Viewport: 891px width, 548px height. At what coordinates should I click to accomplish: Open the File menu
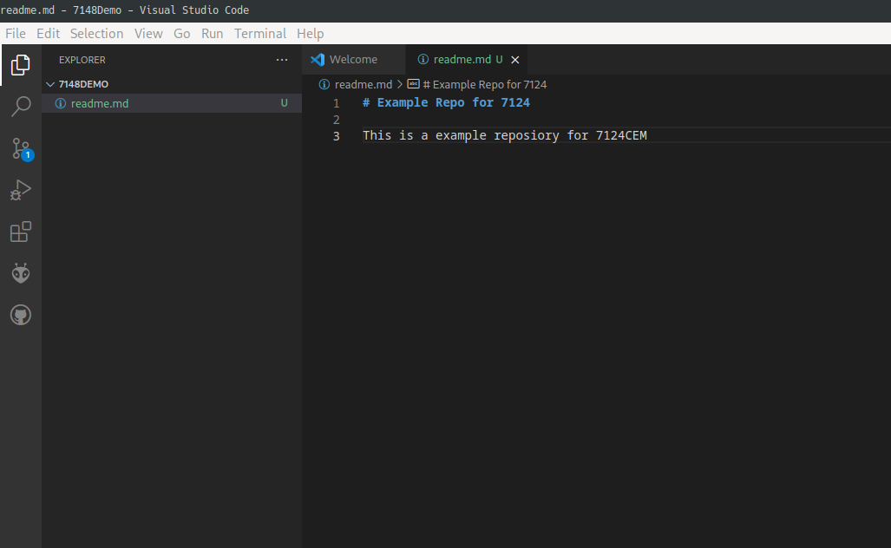click(x=16, y=34)
